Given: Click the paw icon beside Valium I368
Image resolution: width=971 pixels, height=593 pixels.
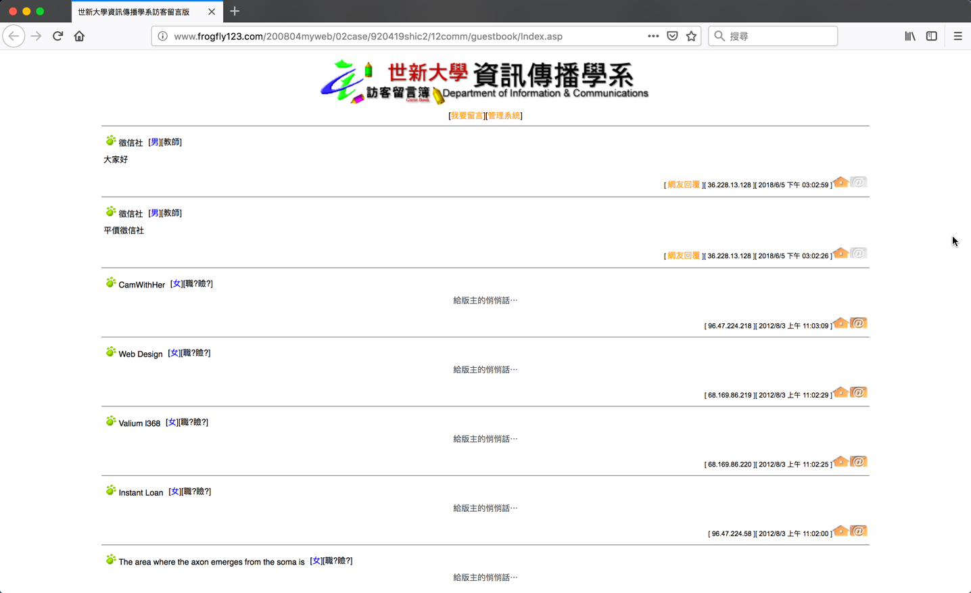Looking at the screenshot, I should click(x=111, y=421).
